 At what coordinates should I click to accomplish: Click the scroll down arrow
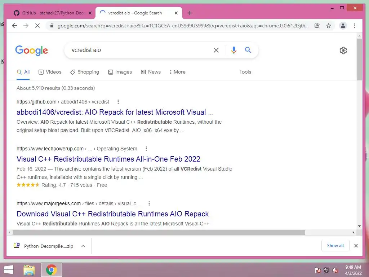pyautogui.click(x=359, y=226)
